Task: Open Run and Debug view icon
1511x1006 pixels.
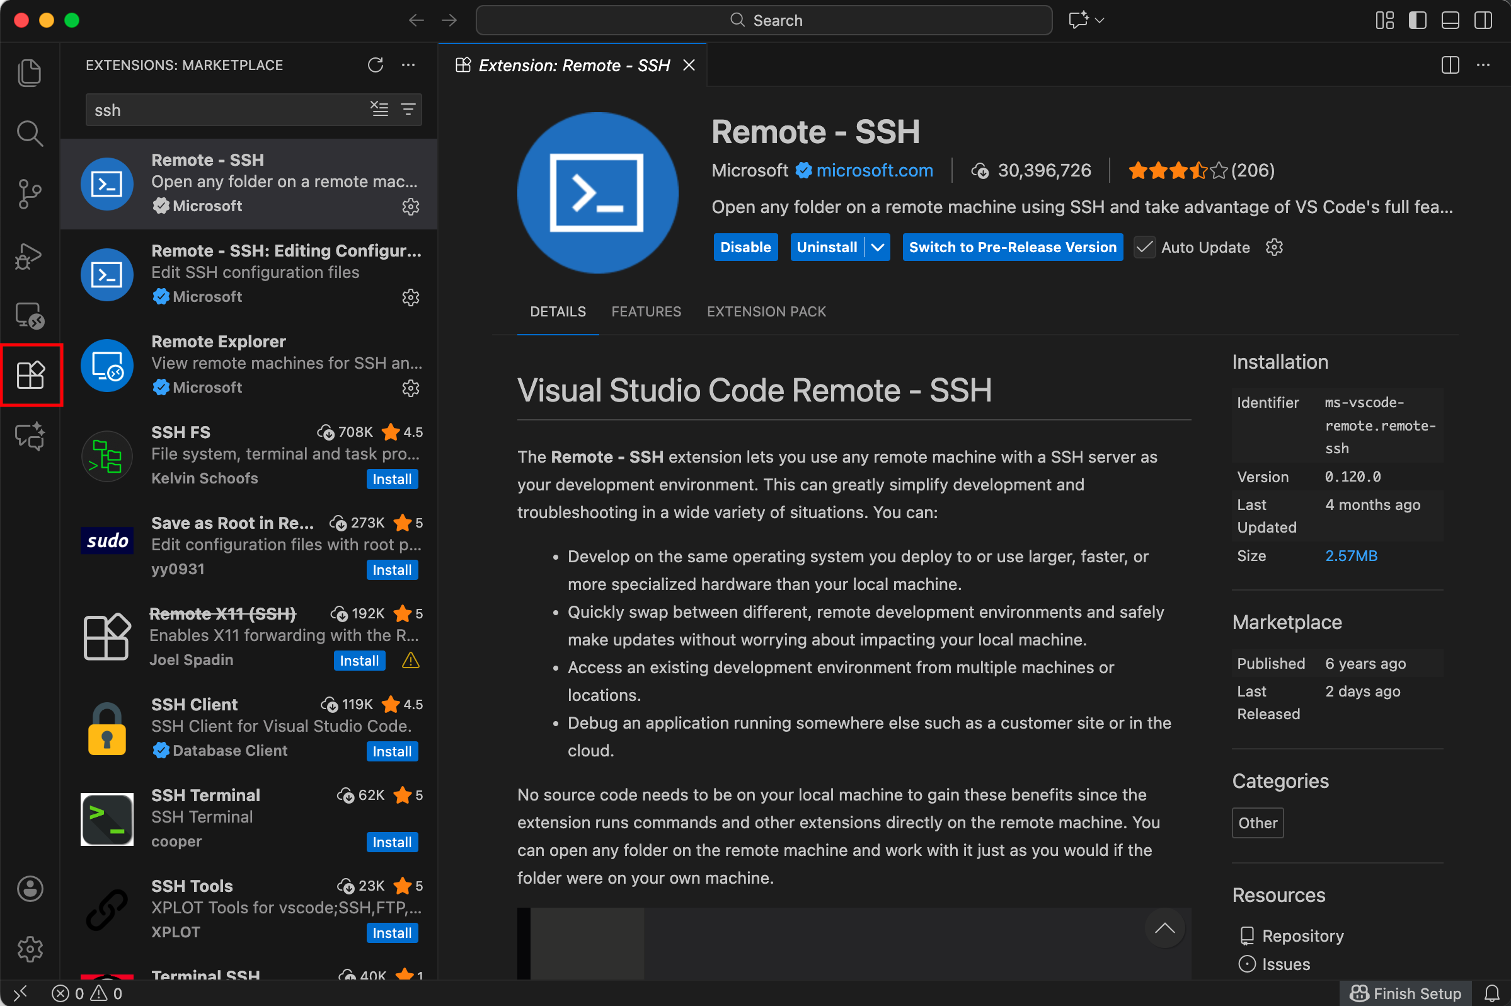Action: 30,256
